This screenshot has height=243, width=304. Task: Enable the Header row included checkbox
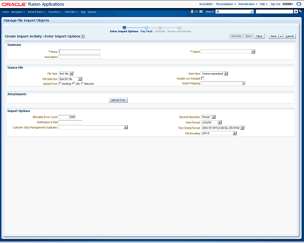coord(203,78)
